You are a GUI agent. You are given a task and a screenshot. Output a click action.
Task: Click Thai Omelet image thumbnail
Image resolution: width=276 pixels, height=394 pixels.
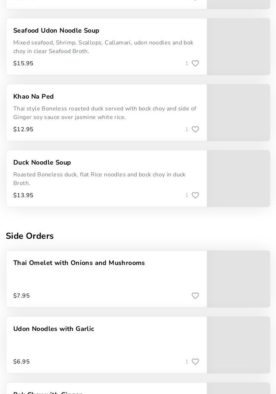tap(238, 279)
